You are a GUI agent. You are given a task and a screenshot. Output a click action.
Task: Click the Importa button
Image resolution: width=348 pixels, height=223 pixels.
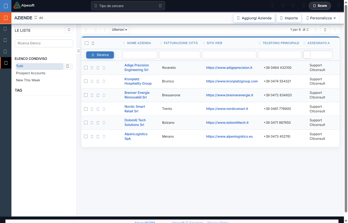289,18
